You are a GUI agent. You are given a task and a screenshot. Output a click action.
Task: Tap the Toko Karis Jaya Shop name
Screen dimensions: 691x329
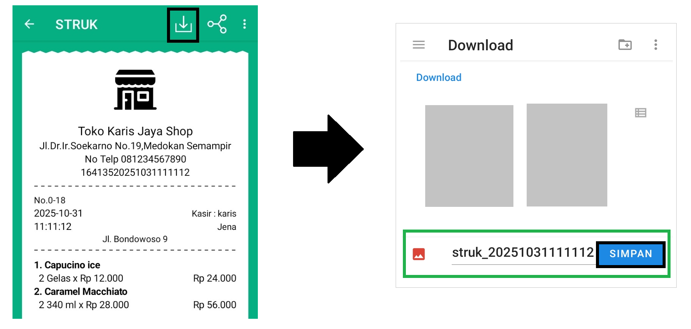135,131
